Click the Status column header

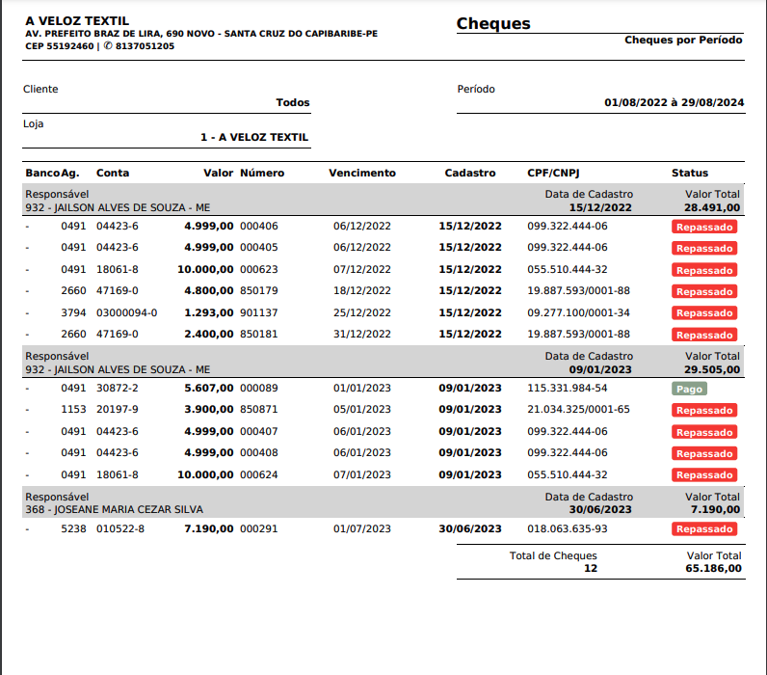pos(690,174)
